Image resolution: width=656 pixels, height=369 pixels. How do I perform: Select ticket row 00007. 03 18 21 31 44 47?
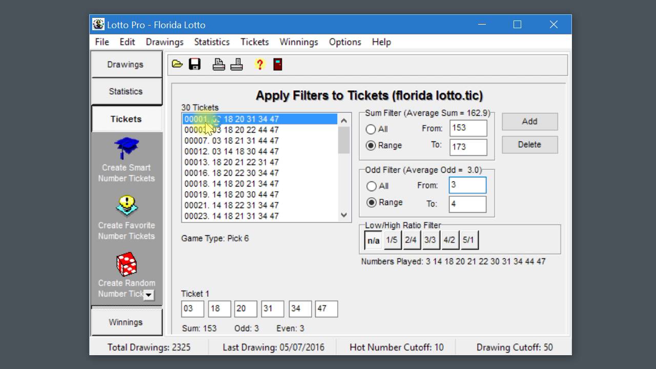pos(260,140)
